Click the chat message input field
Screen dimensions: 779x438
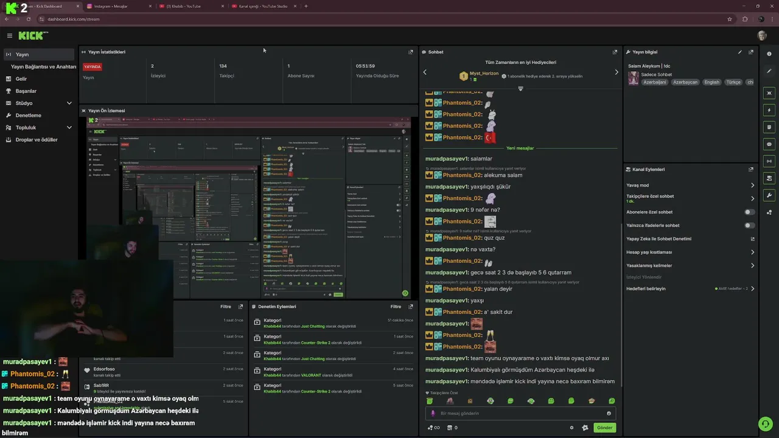520,413
